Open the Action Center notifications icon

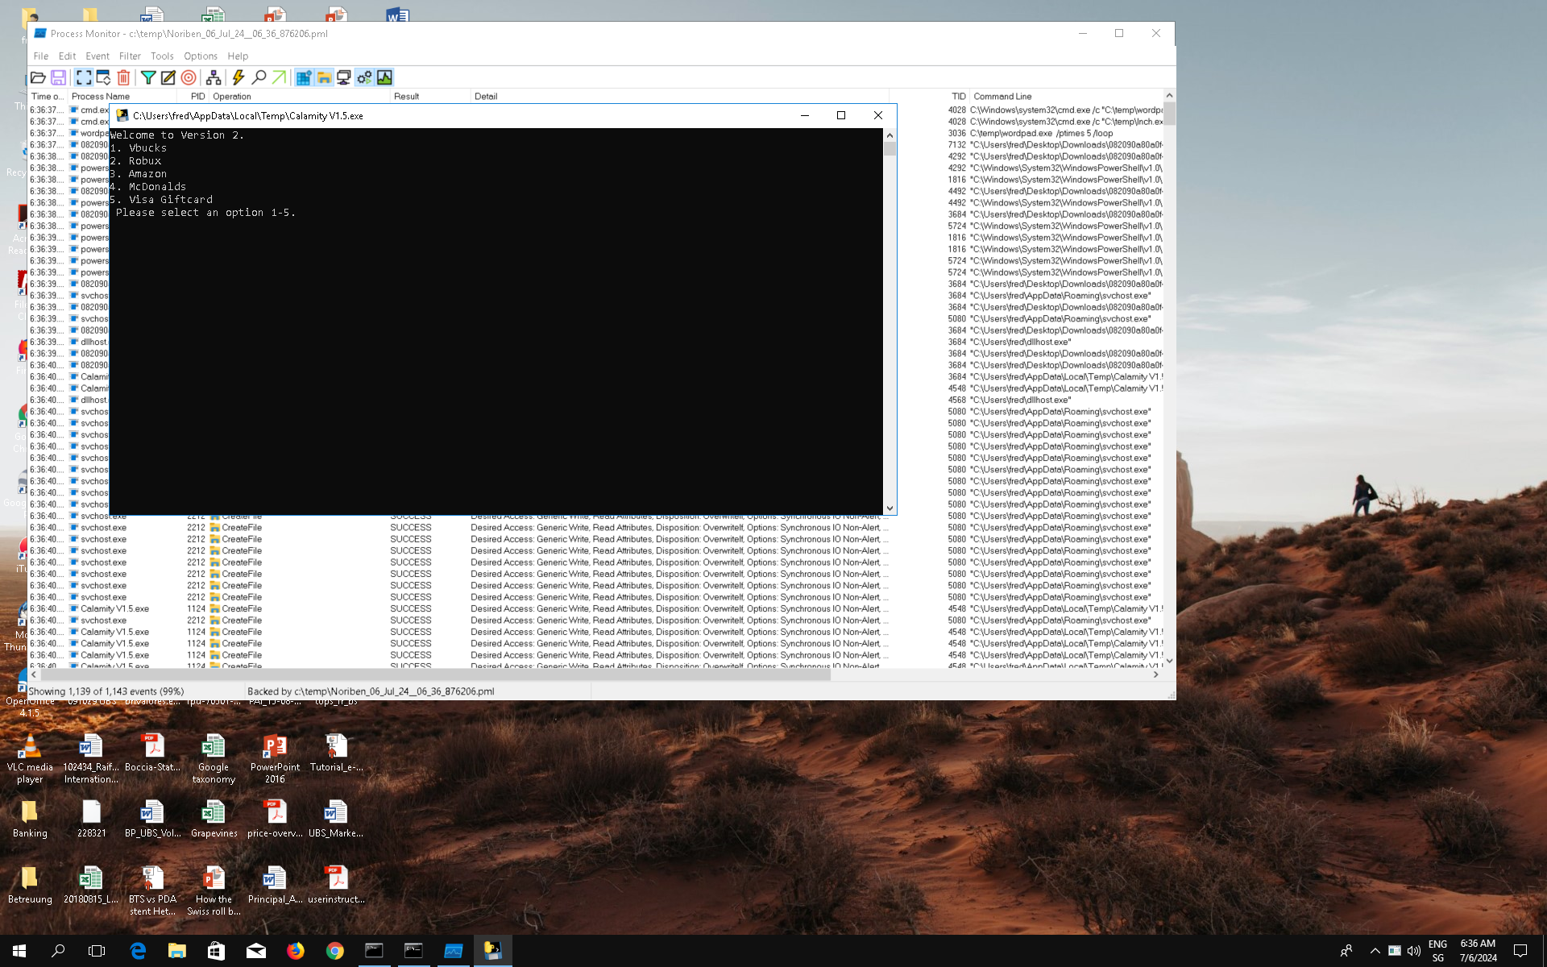[1520, 951]
